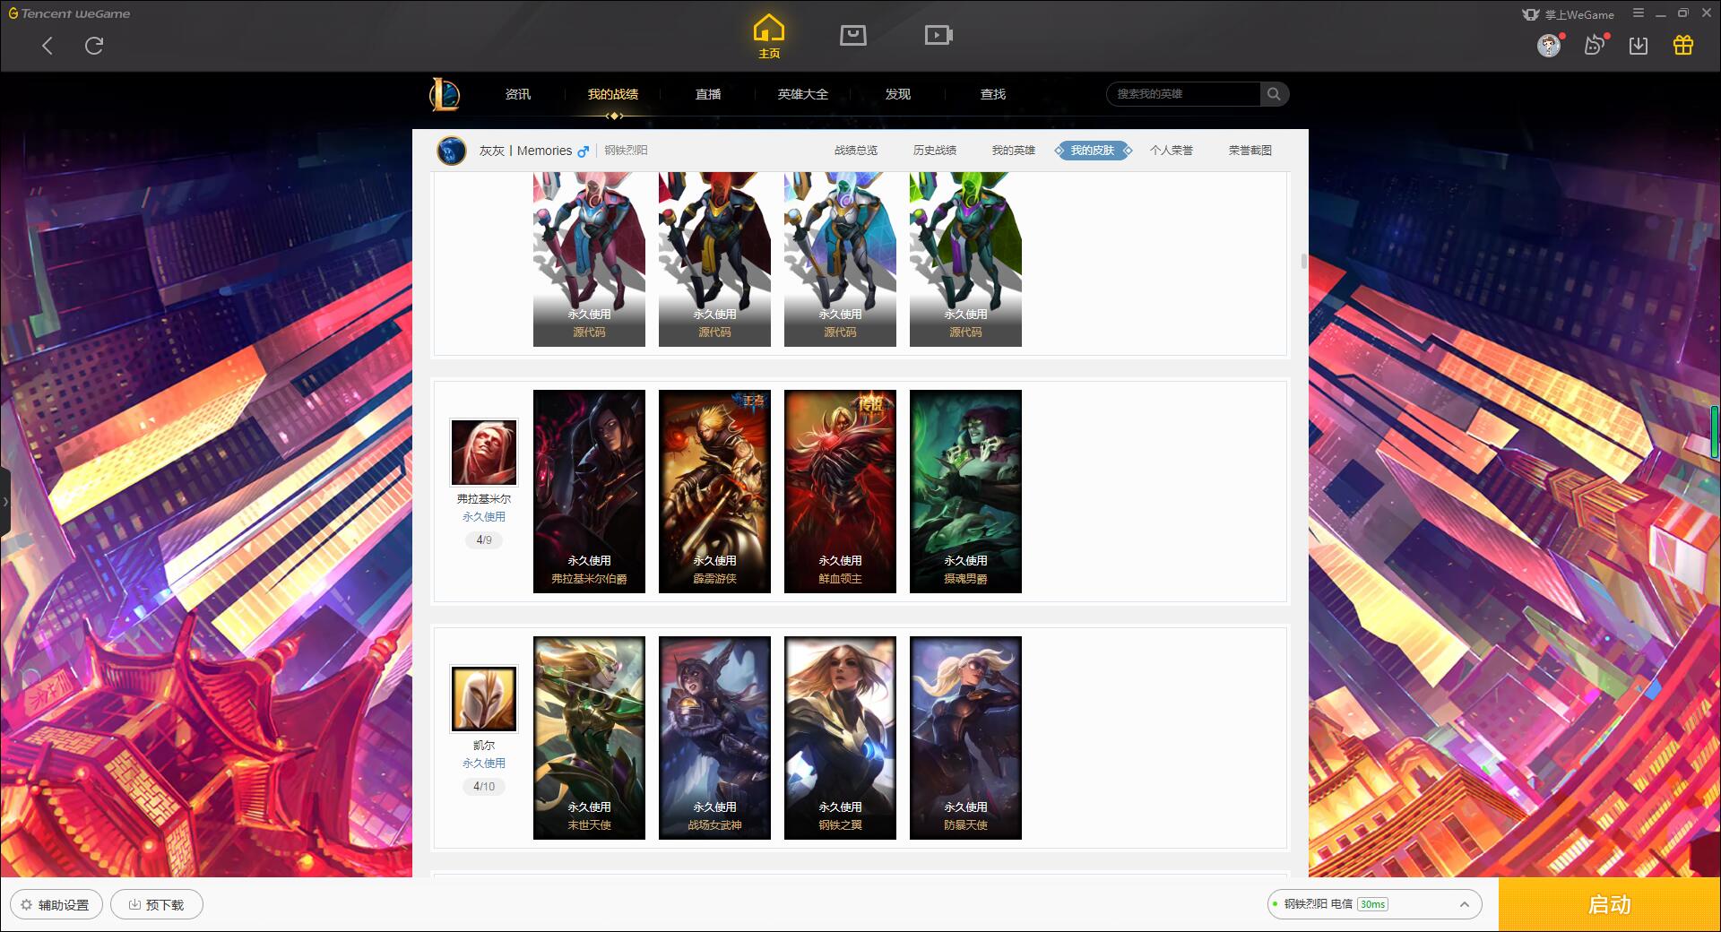Open the friends notification icon

coord(1595,45)
